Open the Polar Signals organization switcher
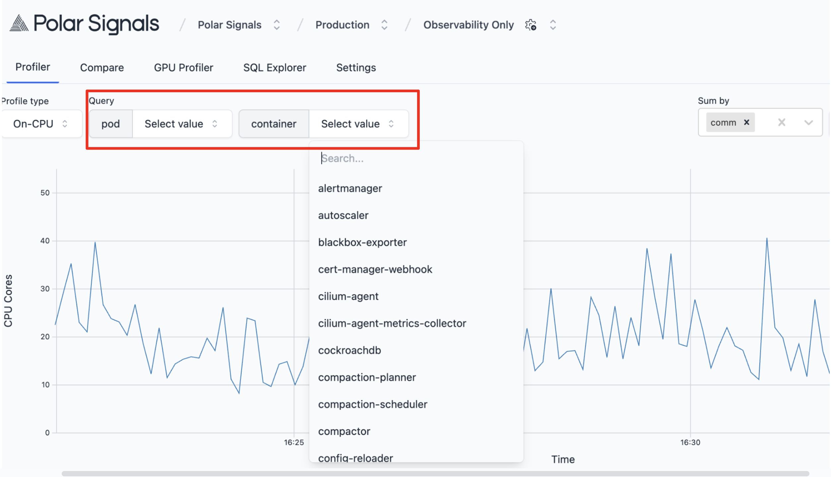 (x=277, y=25)
